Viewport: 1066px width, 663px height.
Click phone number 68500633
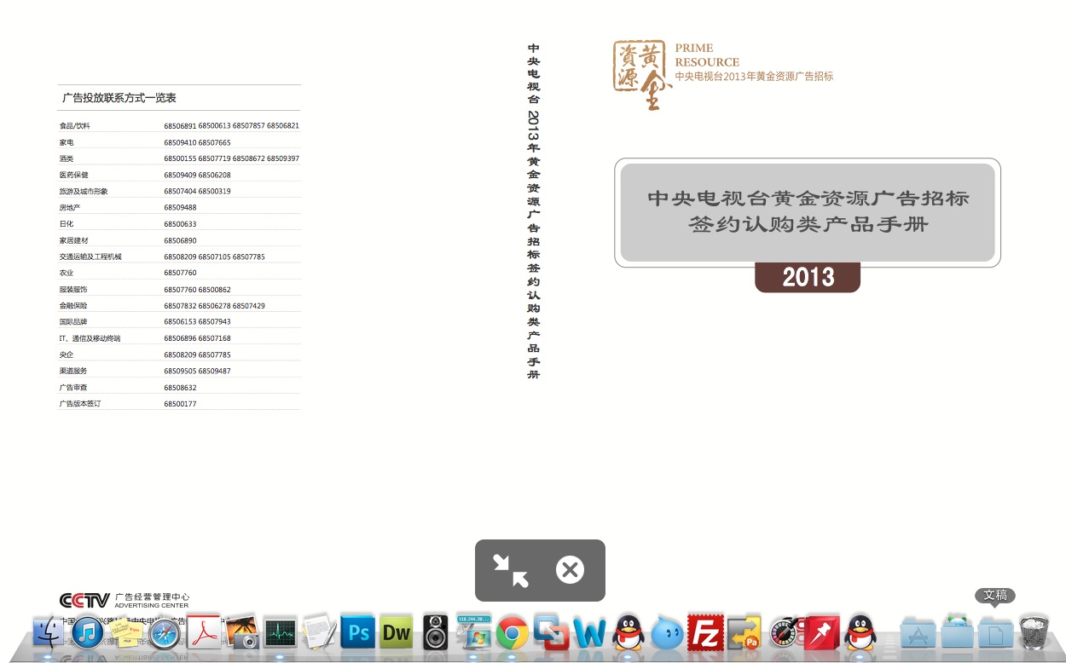click(180, 224)
